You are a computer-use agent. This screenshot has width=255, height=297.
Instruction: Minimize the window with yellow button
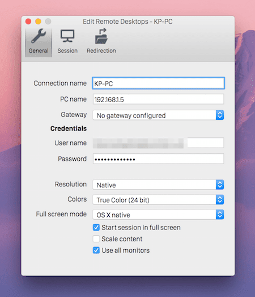[38, 22]
